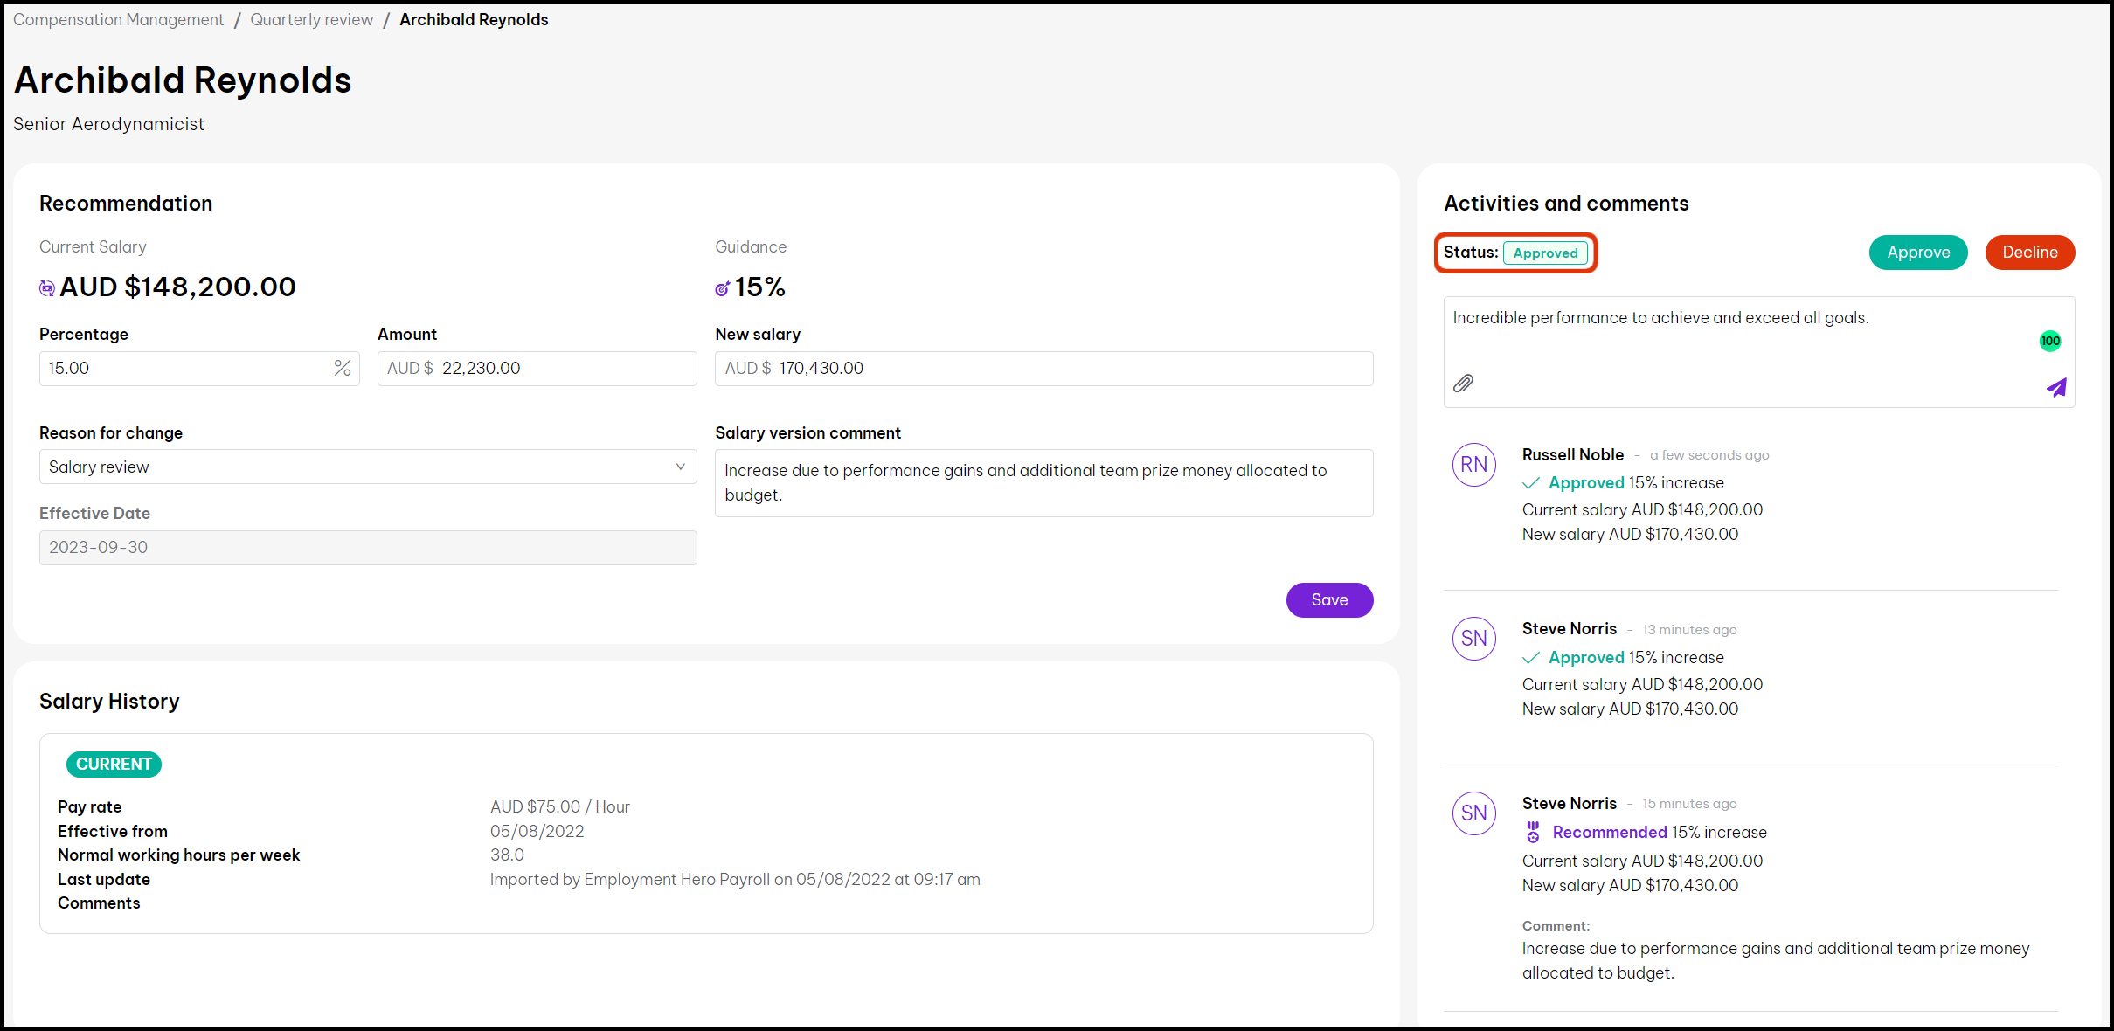Go to Compensation Management breadcrumb
The height and width of the screenshot is (1031, 2114).
[x=118, y=19]
